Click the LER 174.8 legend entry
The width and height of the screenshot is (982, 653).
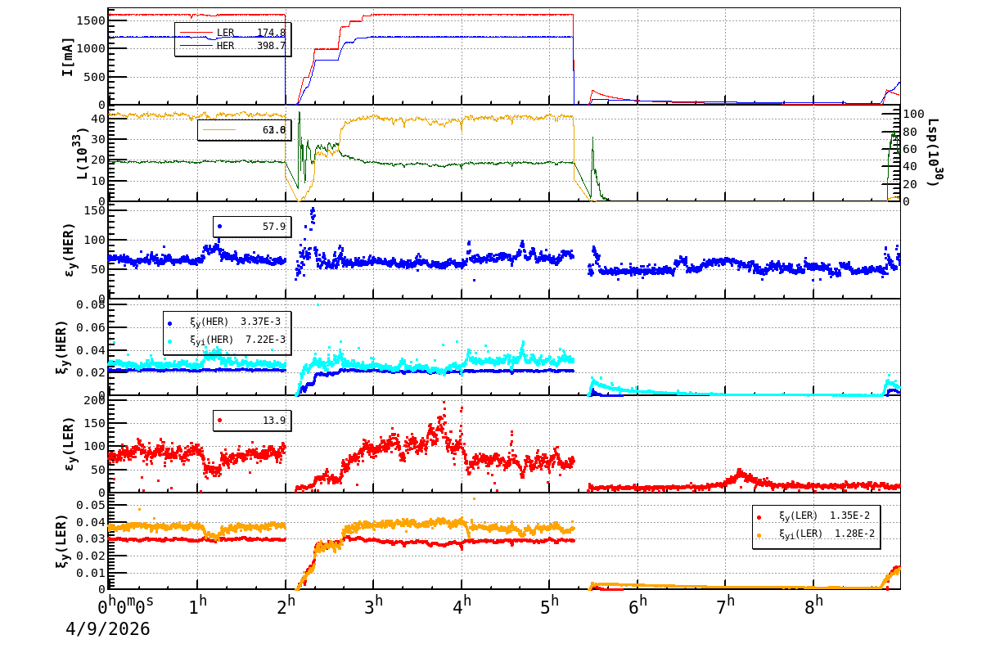pyautogui.click(x=232, y=33)
